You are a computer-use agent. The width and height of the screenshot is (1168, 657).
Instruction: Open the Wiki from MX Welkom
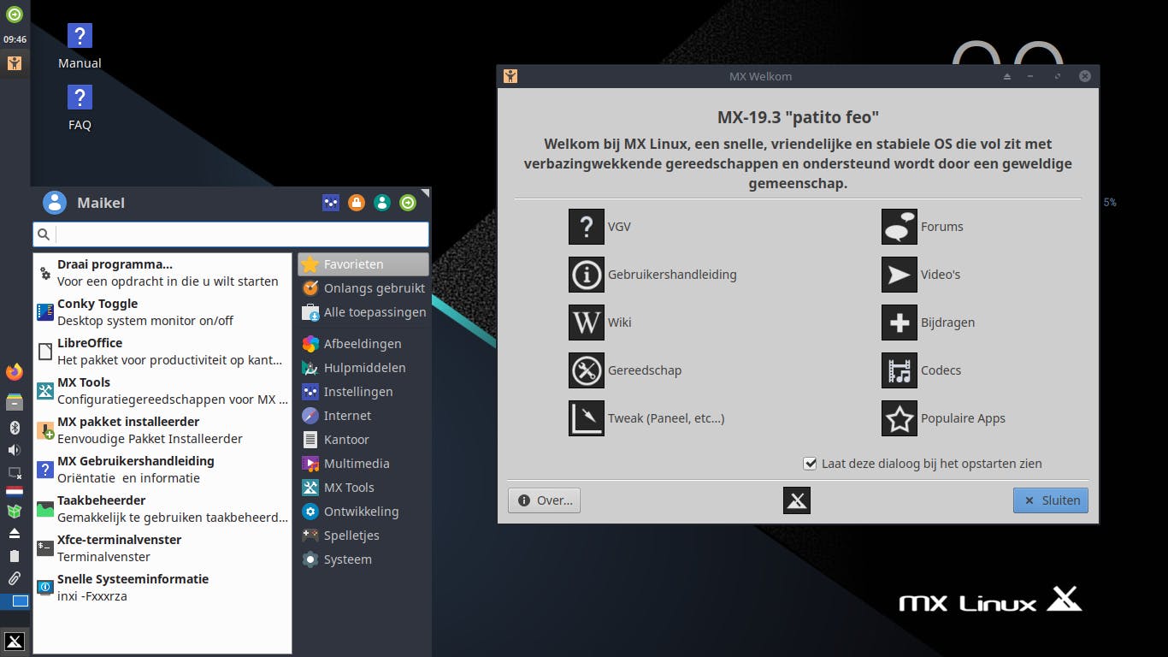point(600,323)
